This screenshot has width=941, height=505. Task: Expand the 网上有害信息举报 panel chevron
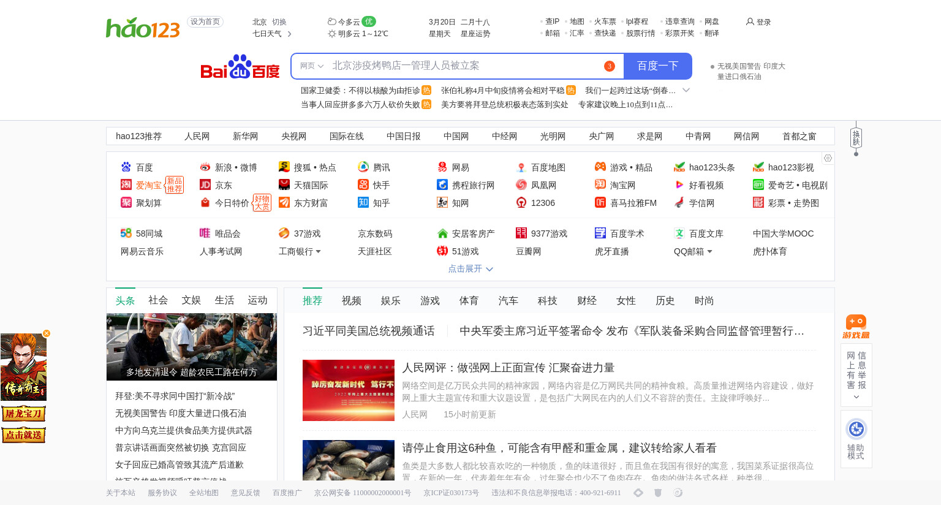point(856,397)
